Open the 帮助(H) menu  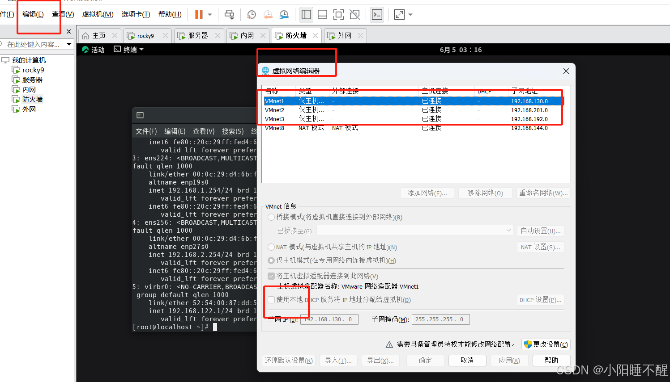point(170,14)
